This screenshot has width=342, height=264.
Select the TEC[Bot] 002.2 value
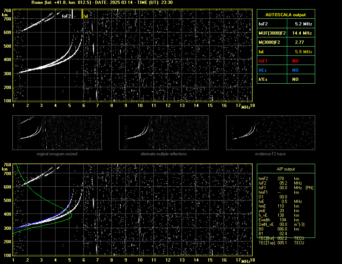point(282,238)
